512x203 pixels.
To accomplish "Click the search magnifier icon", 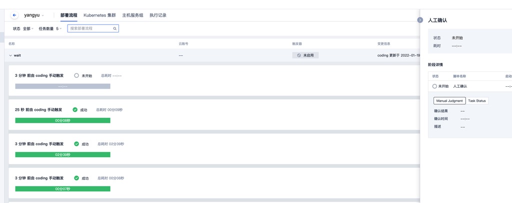I will 114,29.
